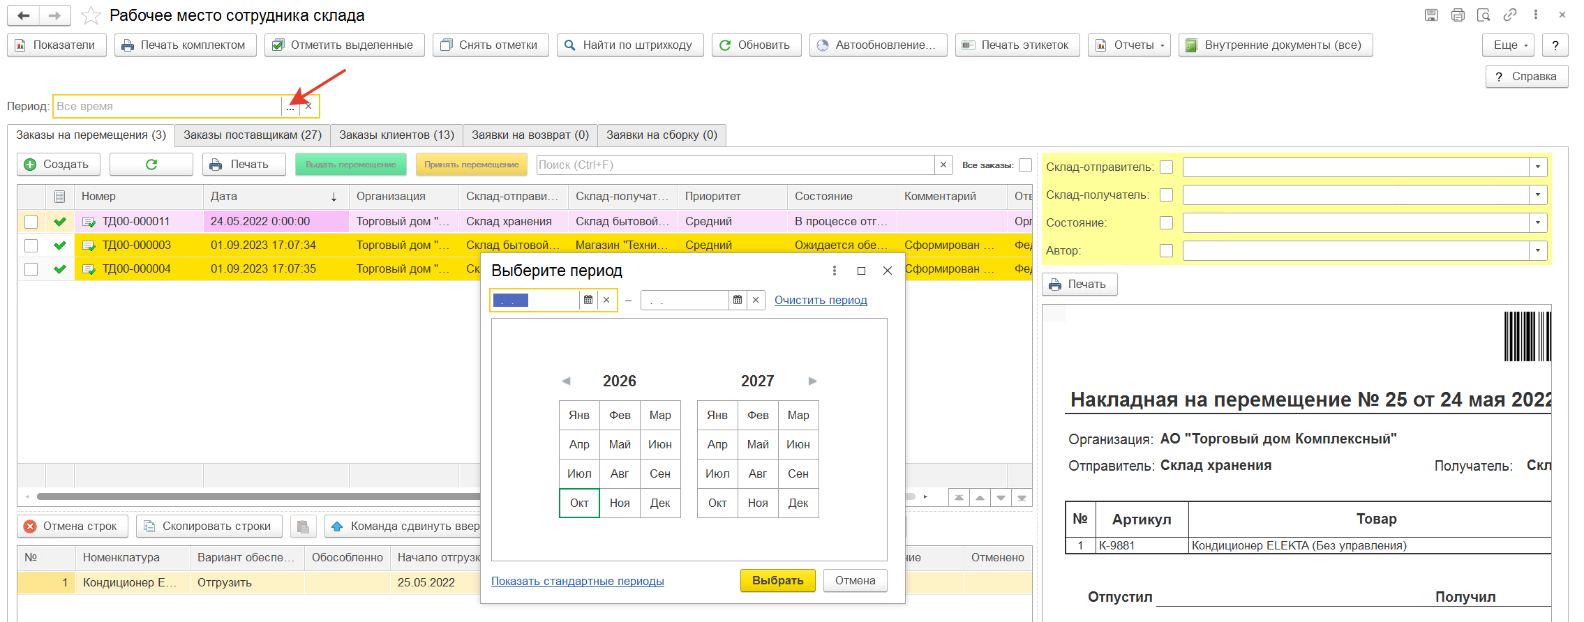
Task: Click the Выбрать button
Action: click(778, 581)
